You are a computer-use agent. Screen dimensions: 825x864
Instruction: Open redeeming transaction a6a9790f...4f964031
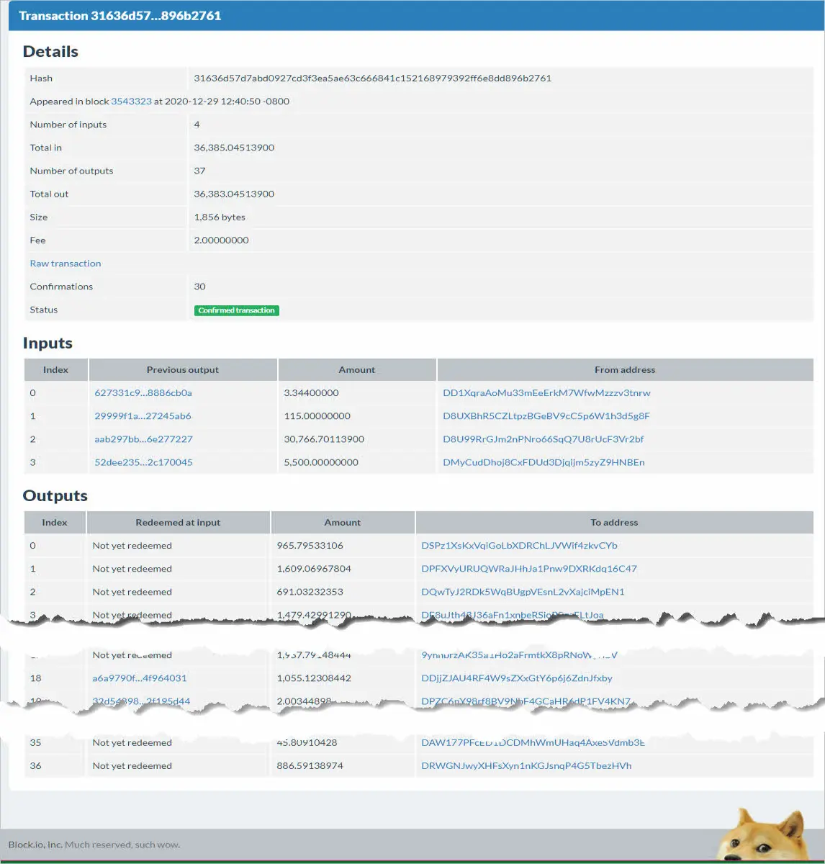pyautogui.click(x=140, y=678)
